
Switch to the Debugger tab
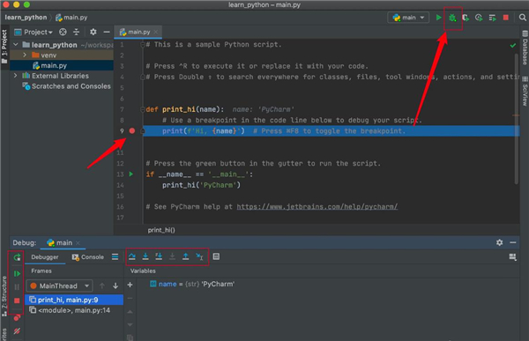pos(45,257)
